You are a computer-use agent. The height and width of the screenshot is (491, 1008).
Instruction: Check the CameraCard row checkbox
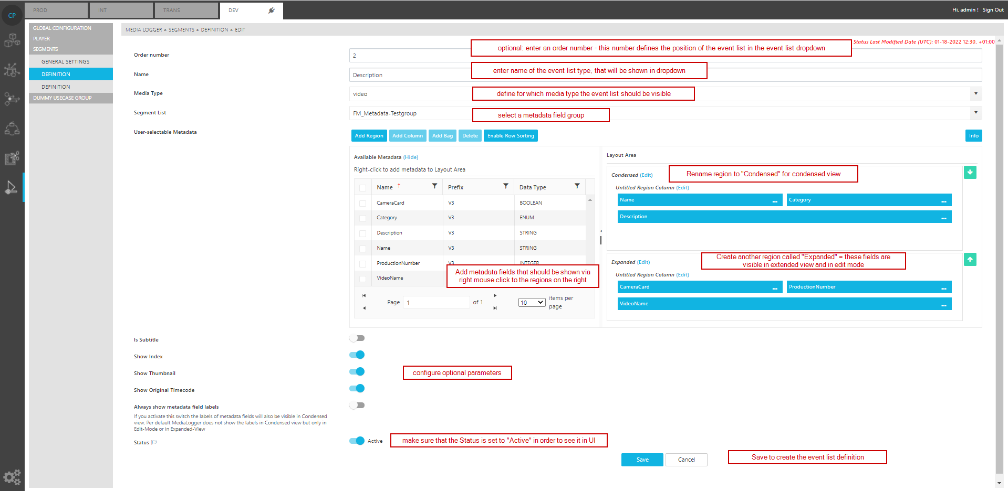click(x=362, y=203)
